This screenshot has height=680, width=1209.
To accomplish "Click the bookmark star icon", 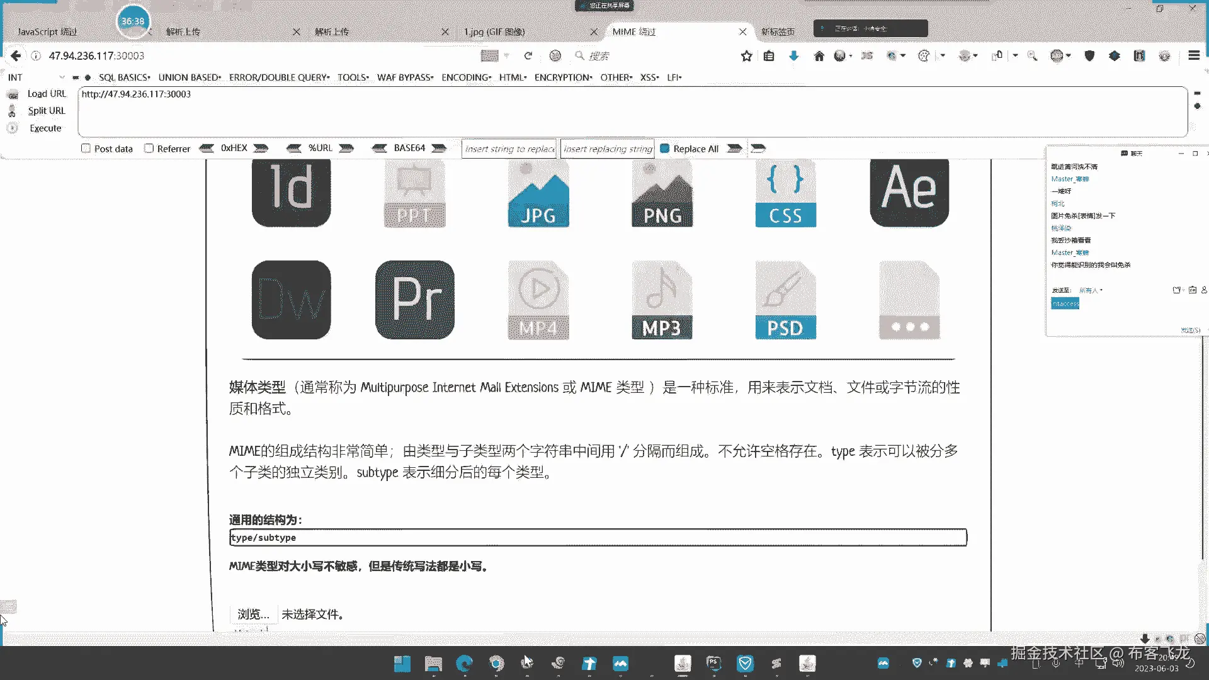I will pos(746,56).
